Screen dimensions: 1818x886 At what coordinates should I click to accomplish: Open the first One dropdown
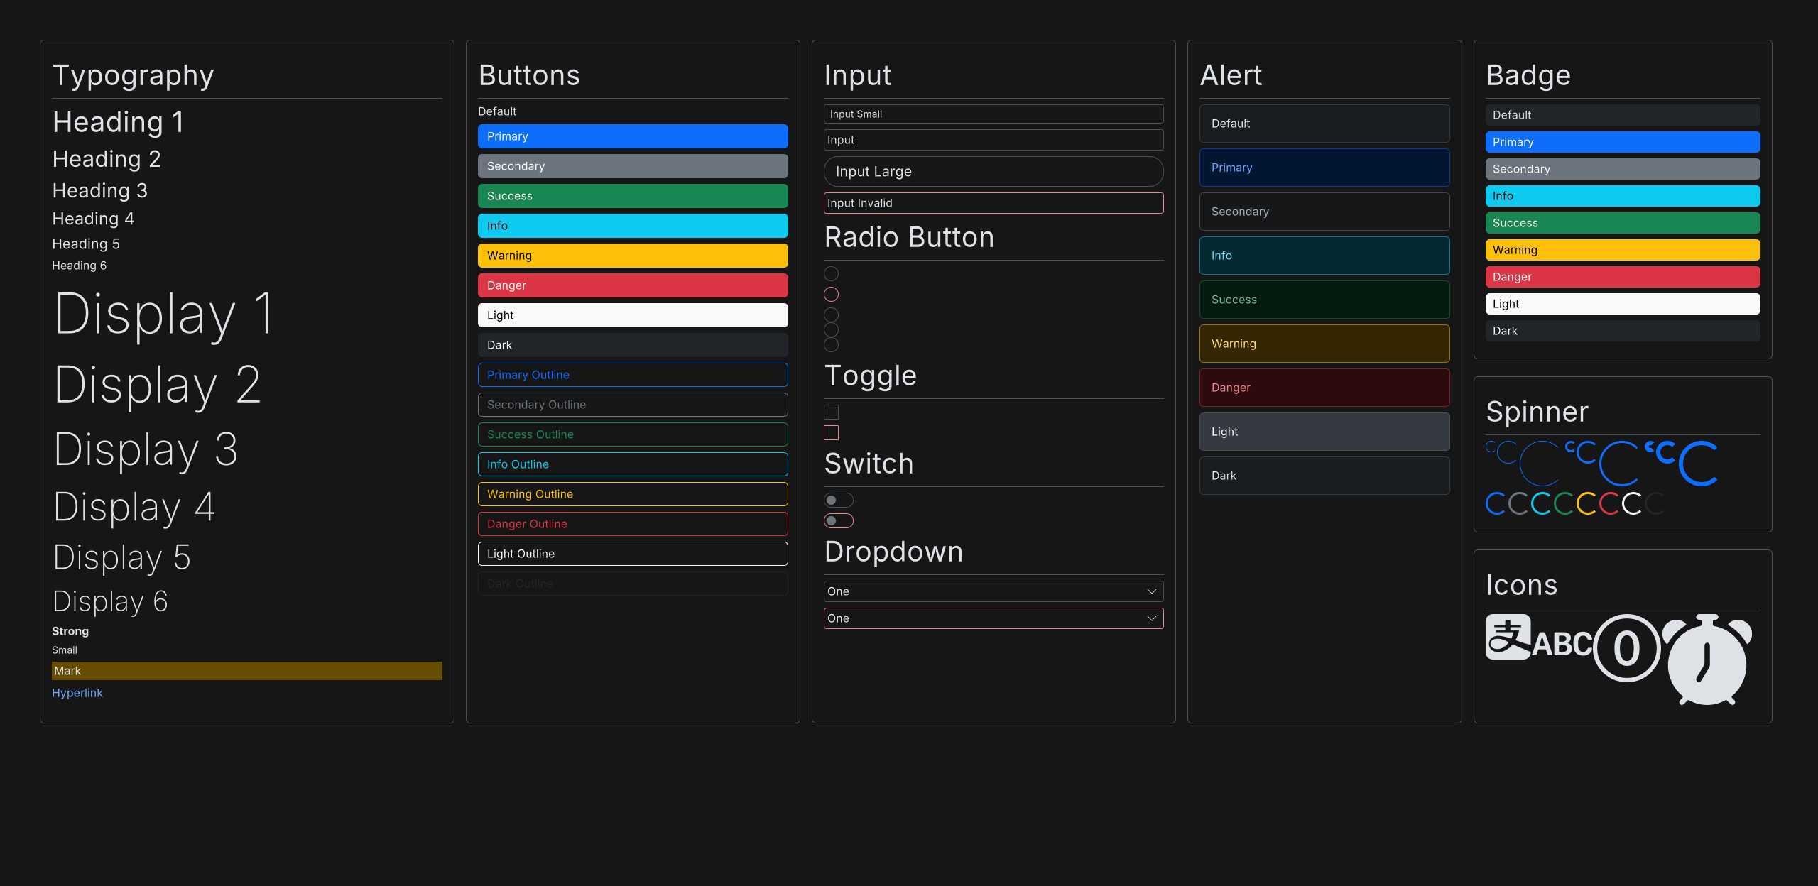[x=994, y=591]
